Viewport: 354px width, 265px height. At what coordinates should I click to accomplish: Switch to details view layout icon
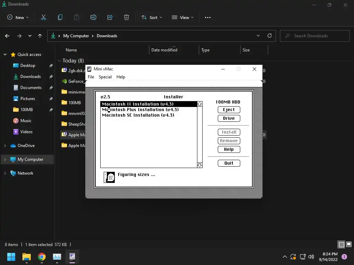pos(341,245)
